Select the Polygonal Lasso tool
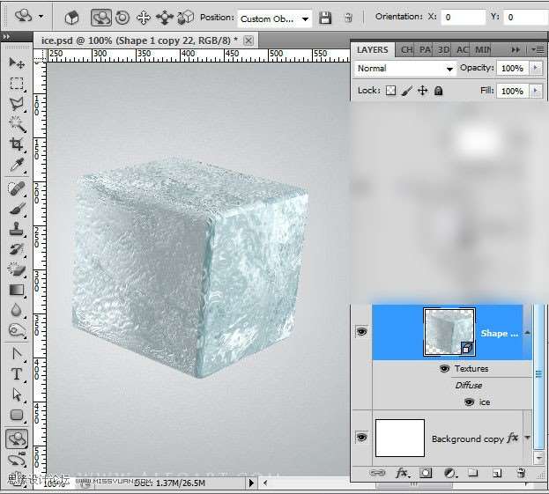The width and height of the screenshot is (549, 494). click(x=17, y=104)
